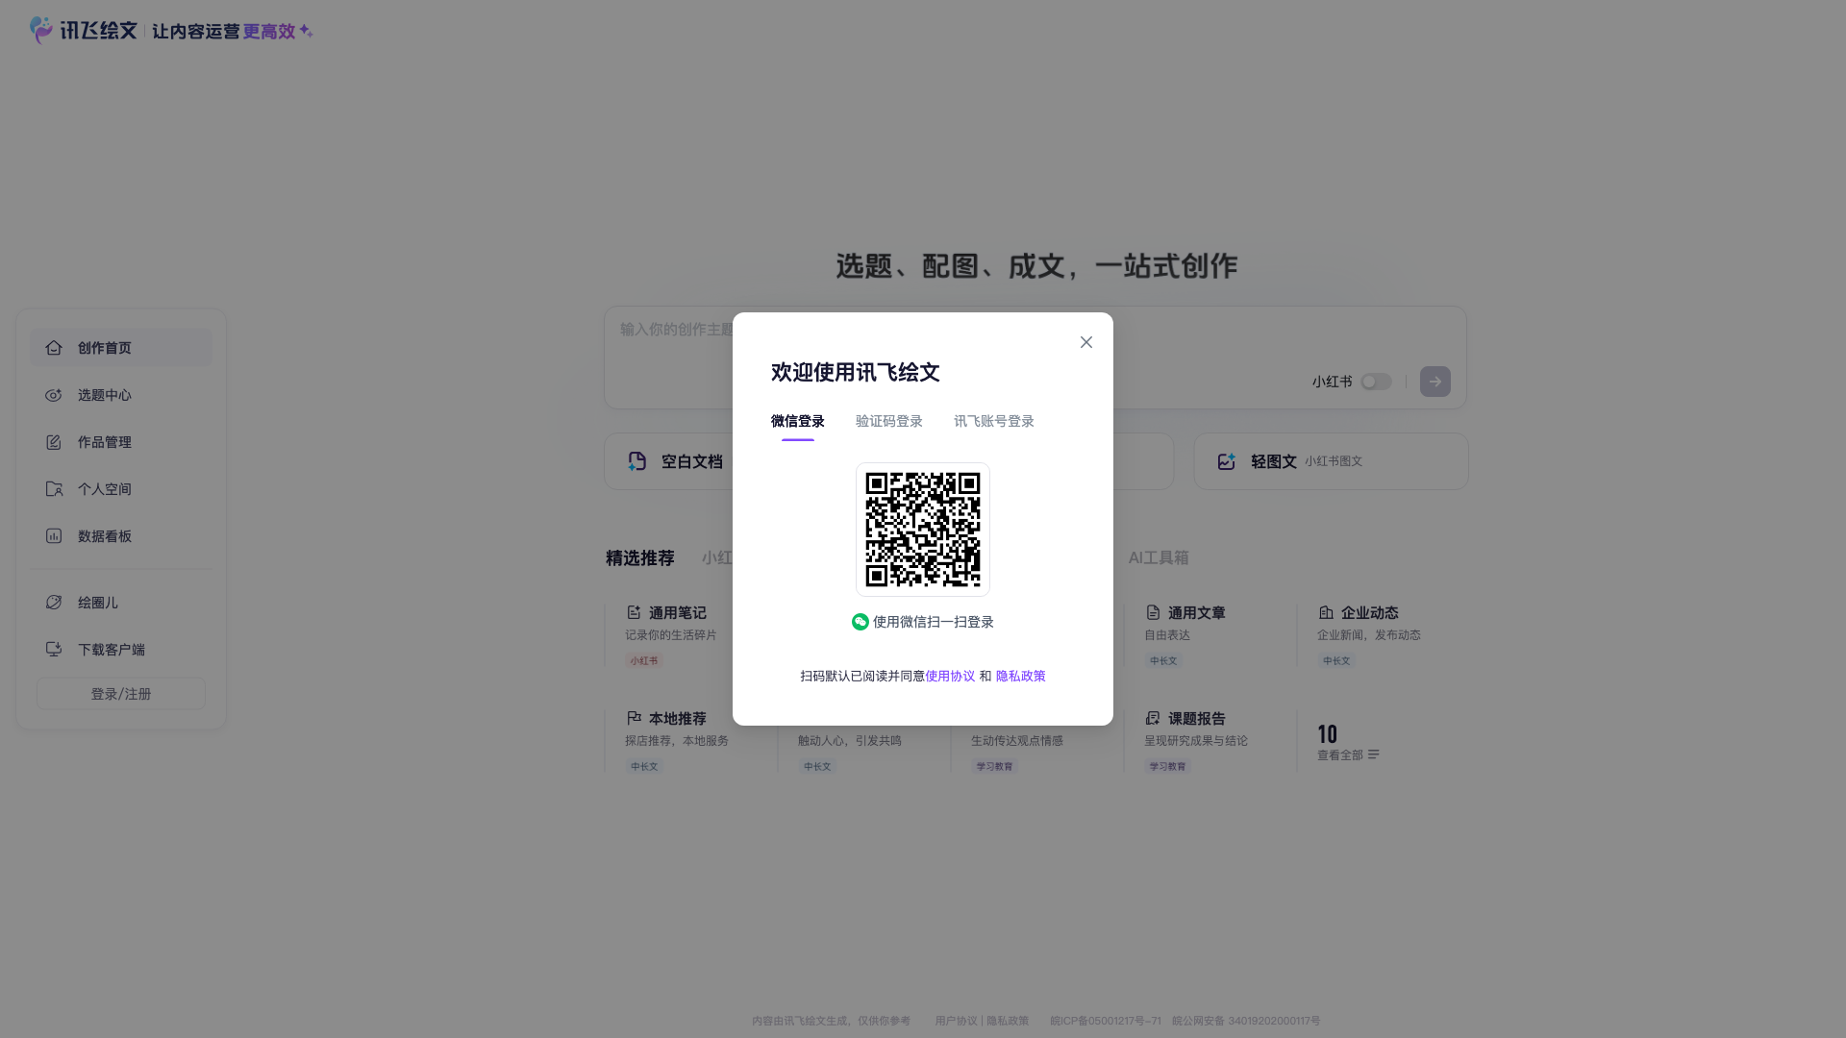Click the green WeChat icon
The image size is (1846, 1038).
point(861,622)
